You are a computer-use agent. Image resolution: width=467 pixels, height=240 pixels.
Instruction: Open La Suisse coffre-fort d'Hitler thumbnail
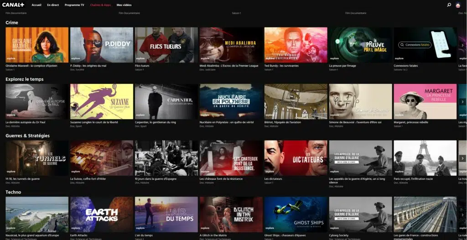tap(102, 158)
